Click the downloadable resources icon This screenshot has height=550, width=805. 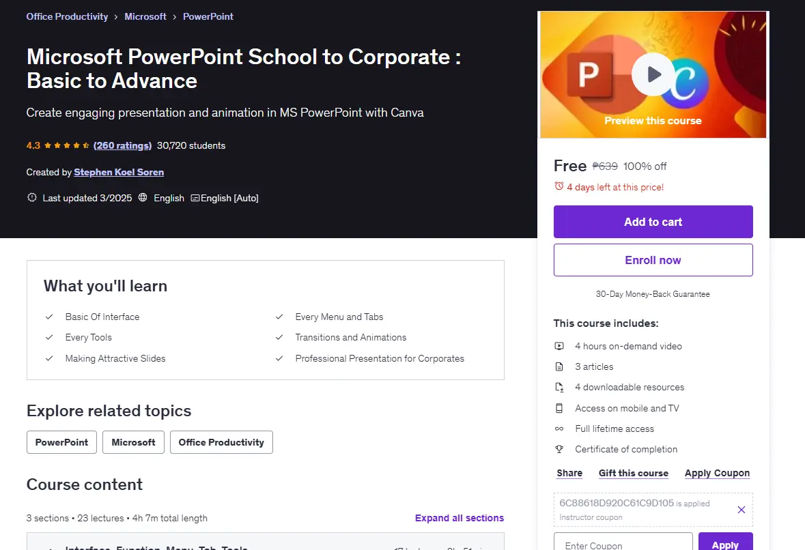pos(559,388)
